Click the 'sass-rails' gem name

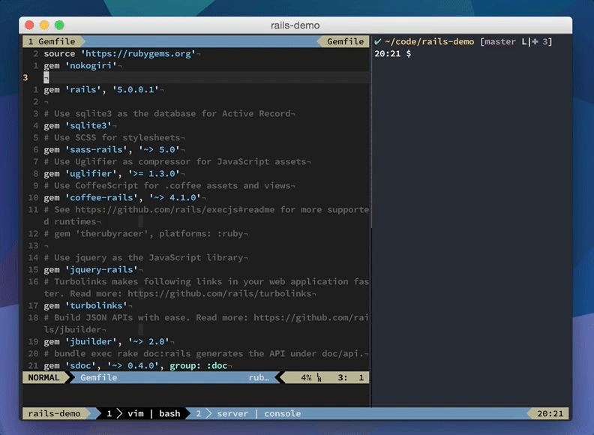96,150
